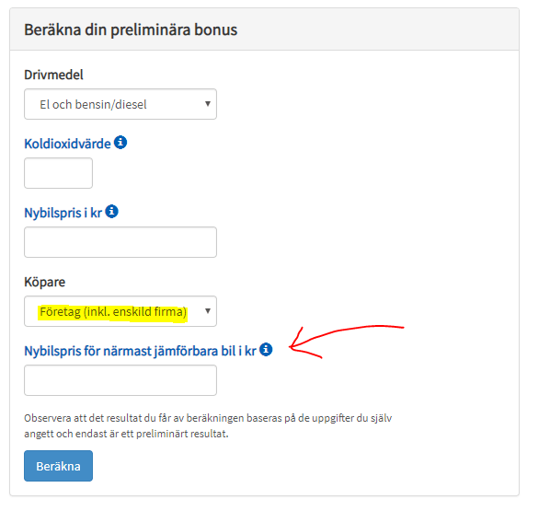Image resolution: width=550 pixels, height=511 pixels.
Task: Show info for Nybilspris för närmast jämförbara bil
Action: click(x=266, y=350)
